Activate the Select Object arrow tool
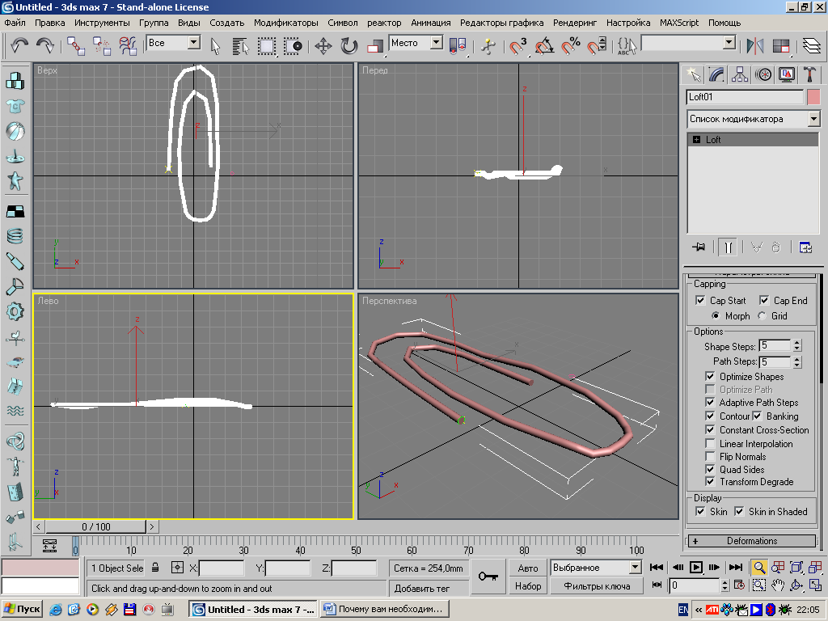 point(215,46)
